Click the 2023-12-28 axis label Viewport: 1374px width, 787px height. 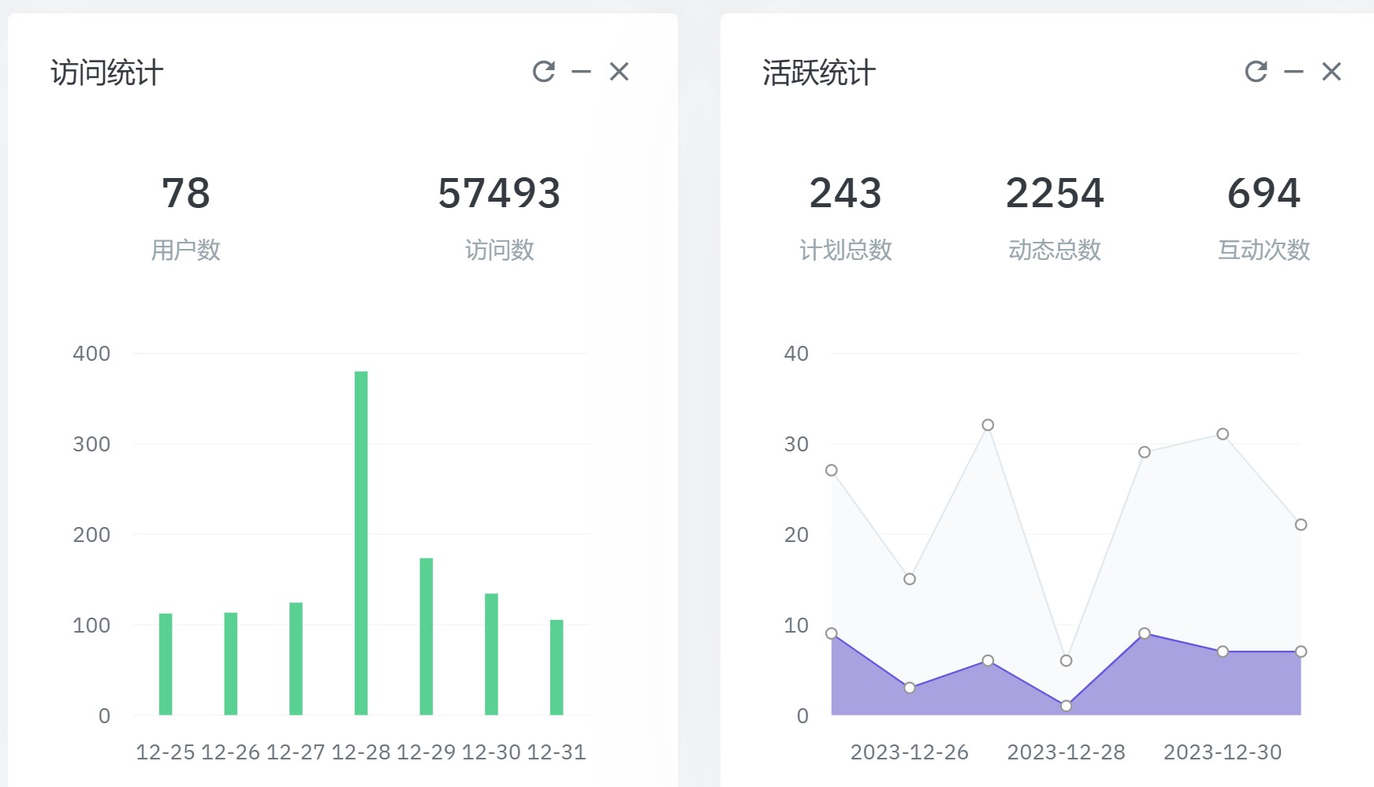point(1066,752)
